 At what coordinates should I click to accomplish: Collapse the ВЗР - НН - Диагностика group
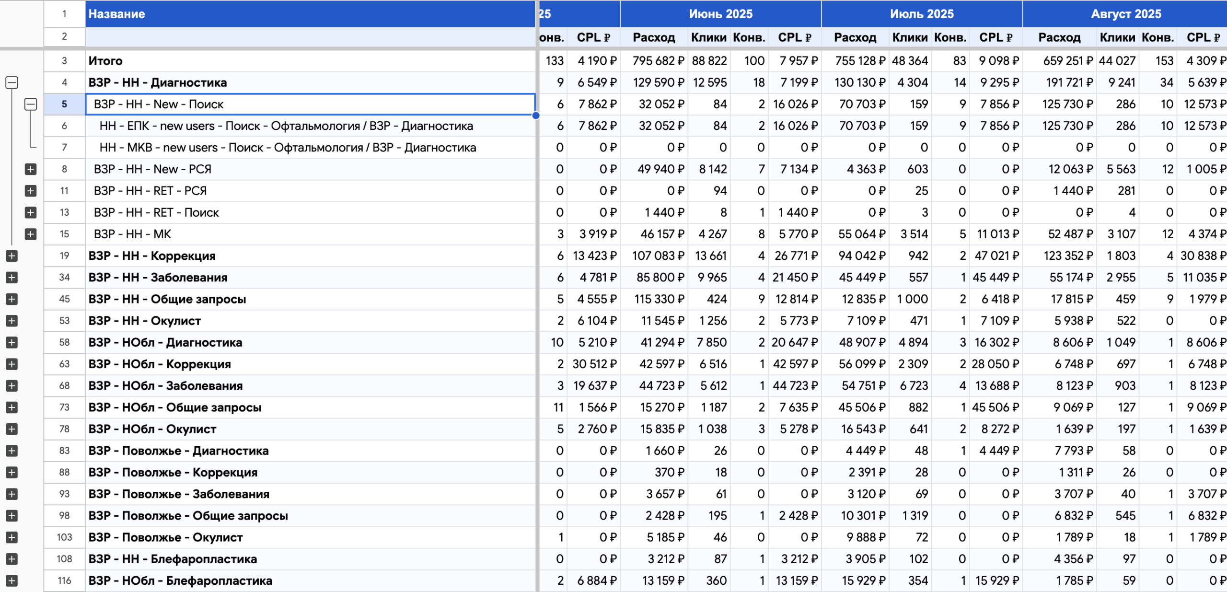[12, 82]
